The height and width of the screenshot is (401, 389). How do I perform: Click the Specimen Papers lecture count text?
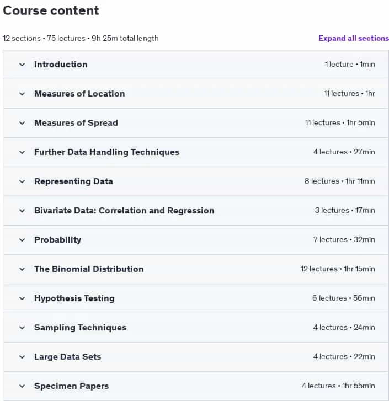click(x=319, y=386)
